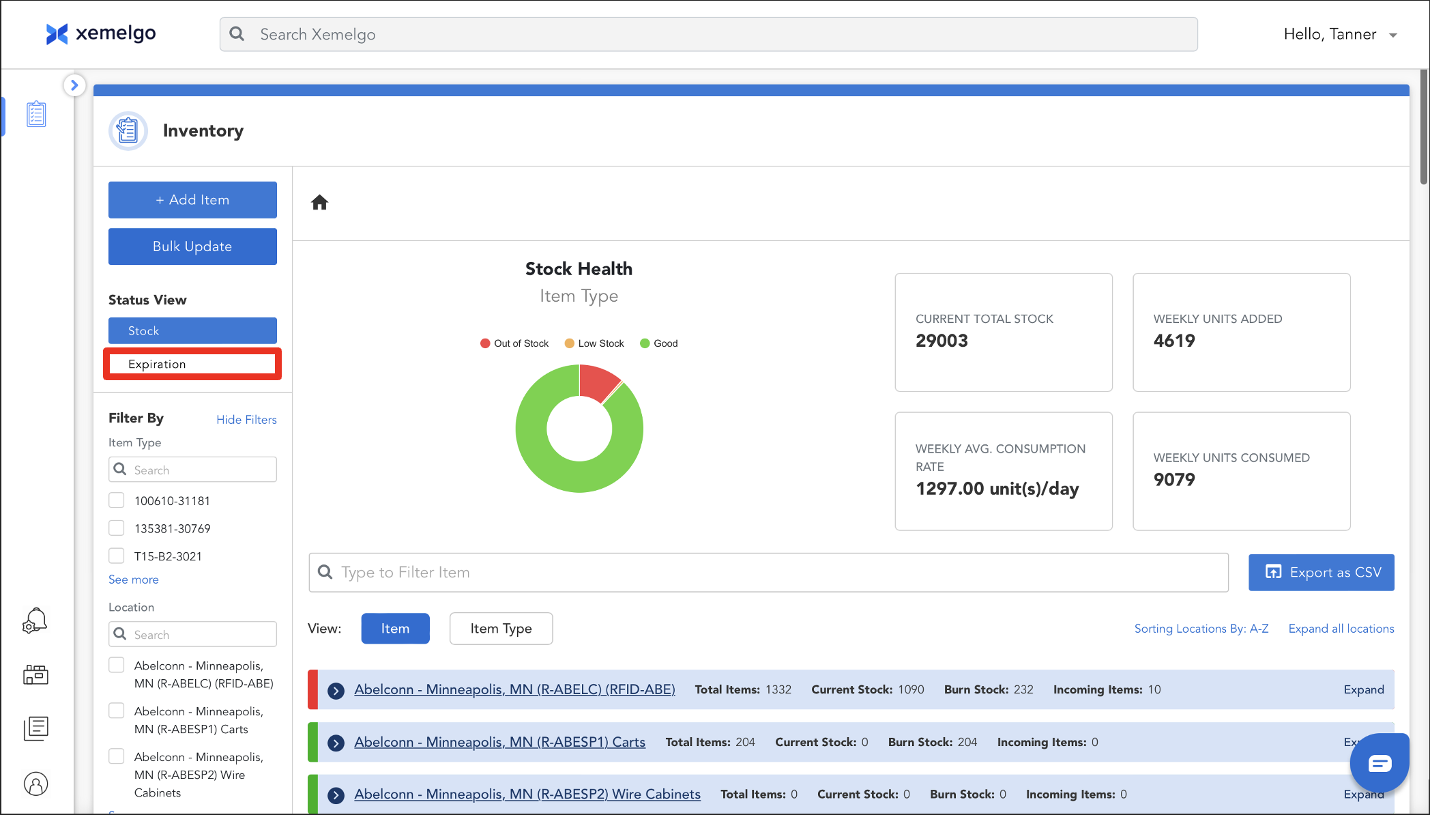1430x815 pixels.
Task: Click the Export as CSV button
Action: [1321, 572]
